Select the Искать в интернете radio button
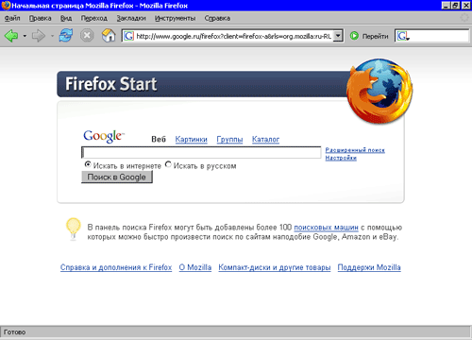The width and height of the screenshot is (472, 340). 88,164
